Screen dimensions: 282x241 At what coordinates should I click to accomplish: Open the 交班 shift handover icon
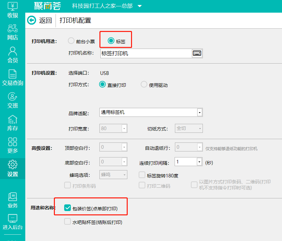(12, 100)
